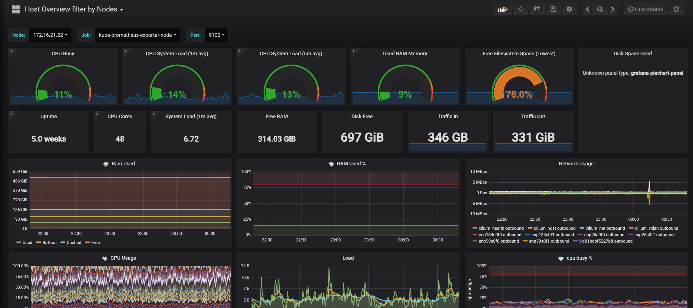The height and width of the screenshot is (308, 693).
Task: Save dashboard with floppy disk icon
Action: [x=553, y=9]
